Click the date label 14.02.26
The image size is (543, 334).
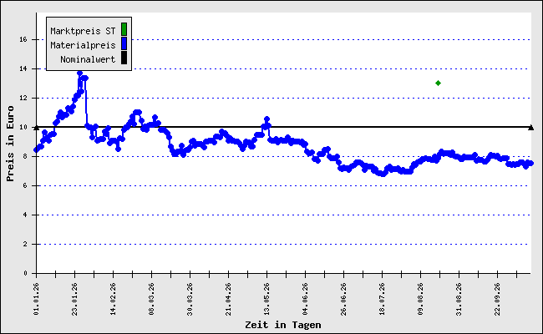click(x=114, y=299)
